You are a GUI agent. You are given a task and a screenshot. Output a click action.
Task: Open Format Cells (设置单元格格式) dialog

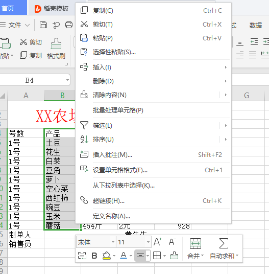[153, 170]
